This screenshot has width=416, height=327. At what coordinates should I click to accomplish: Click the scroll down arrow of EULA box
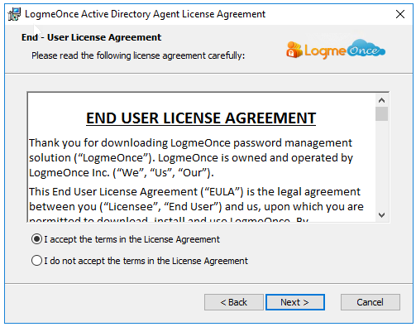tap(381, 215)
